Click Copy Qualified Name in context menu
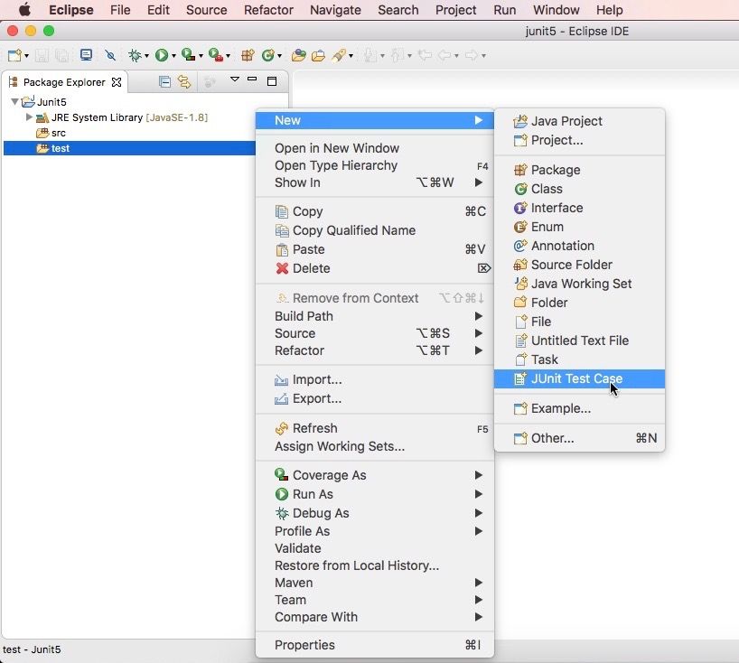739x663 pixels. pyautogui.click(x=375, y=230)
